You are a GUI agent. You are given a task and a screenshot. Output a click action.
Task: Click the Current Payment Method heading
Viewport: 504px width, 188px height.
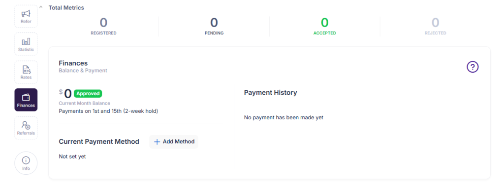coord(99,141)
